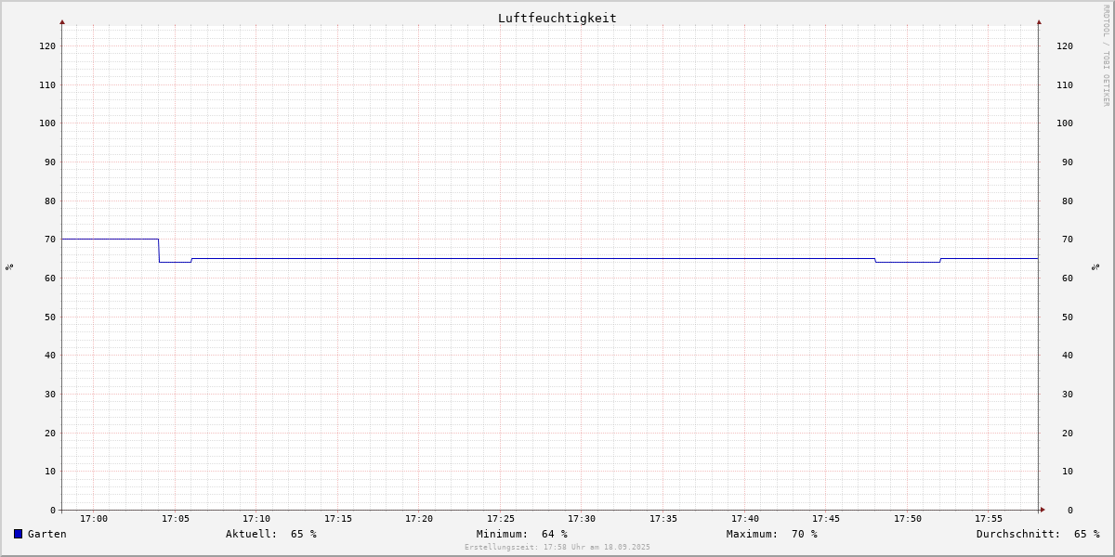The height and width of the screenshot is (557, 1115).
Task: Click the 17:10 time axis label
Action: tap(256, 519)
